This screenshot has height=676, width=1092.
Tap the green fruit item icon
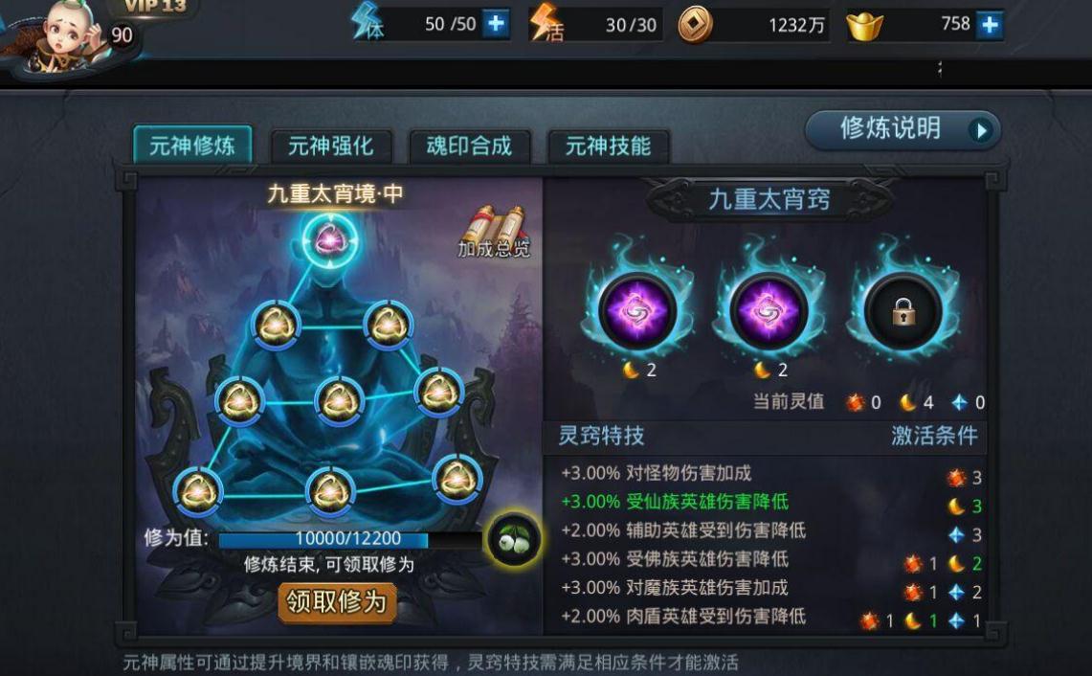tap(514, 539)
